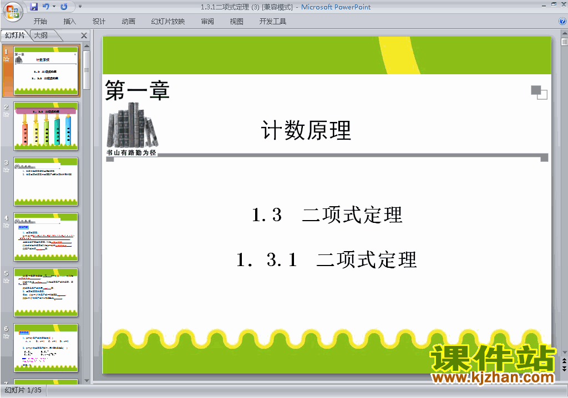Image resolution: width=568 pixels, height=398 pixels.
Task: Click the split handle atop the slide scrollbar
Action: pyautogui.click(x=564, y=42)
